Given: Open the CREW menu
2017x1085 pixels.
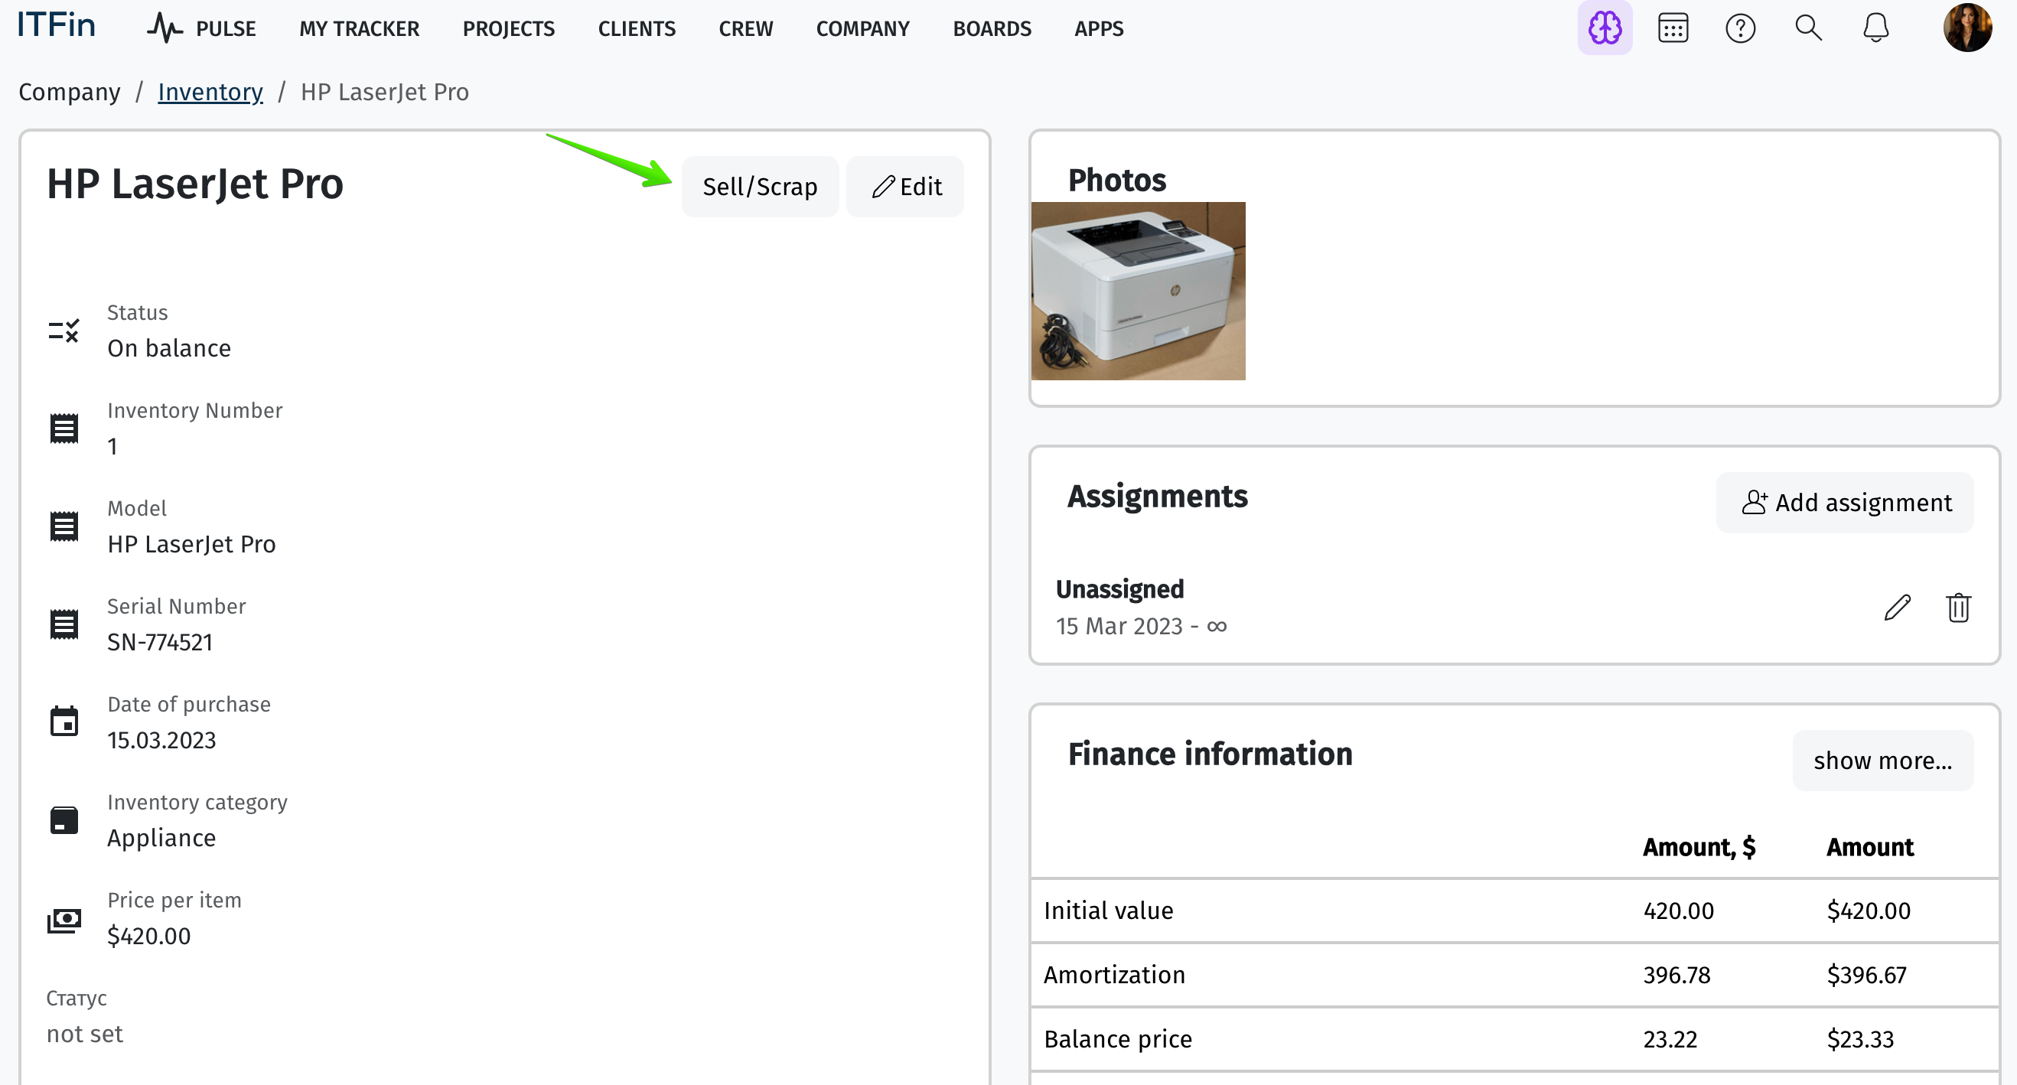Looking at the screenshot, I should click(745, 29).
